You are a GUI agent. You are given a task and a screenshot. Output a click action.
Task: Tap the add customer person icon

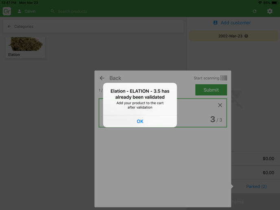pyautogui.click(x=216, y=23)
